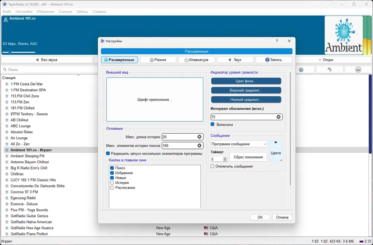The height and width of the screenshot is (245, 373).
Task: Mute playback with the Без звука button
Action: pos(47,60)
